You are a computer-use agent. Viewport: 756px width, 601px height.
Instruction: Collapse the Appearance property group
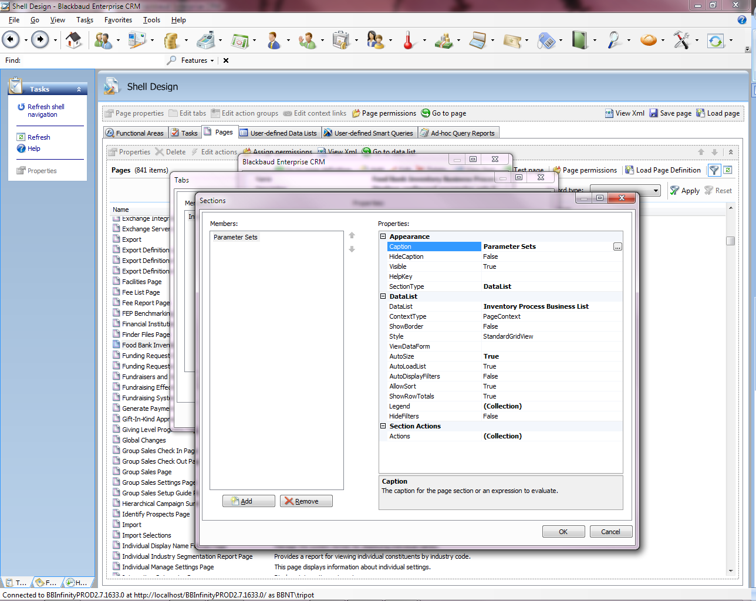(x=383, y=237)
